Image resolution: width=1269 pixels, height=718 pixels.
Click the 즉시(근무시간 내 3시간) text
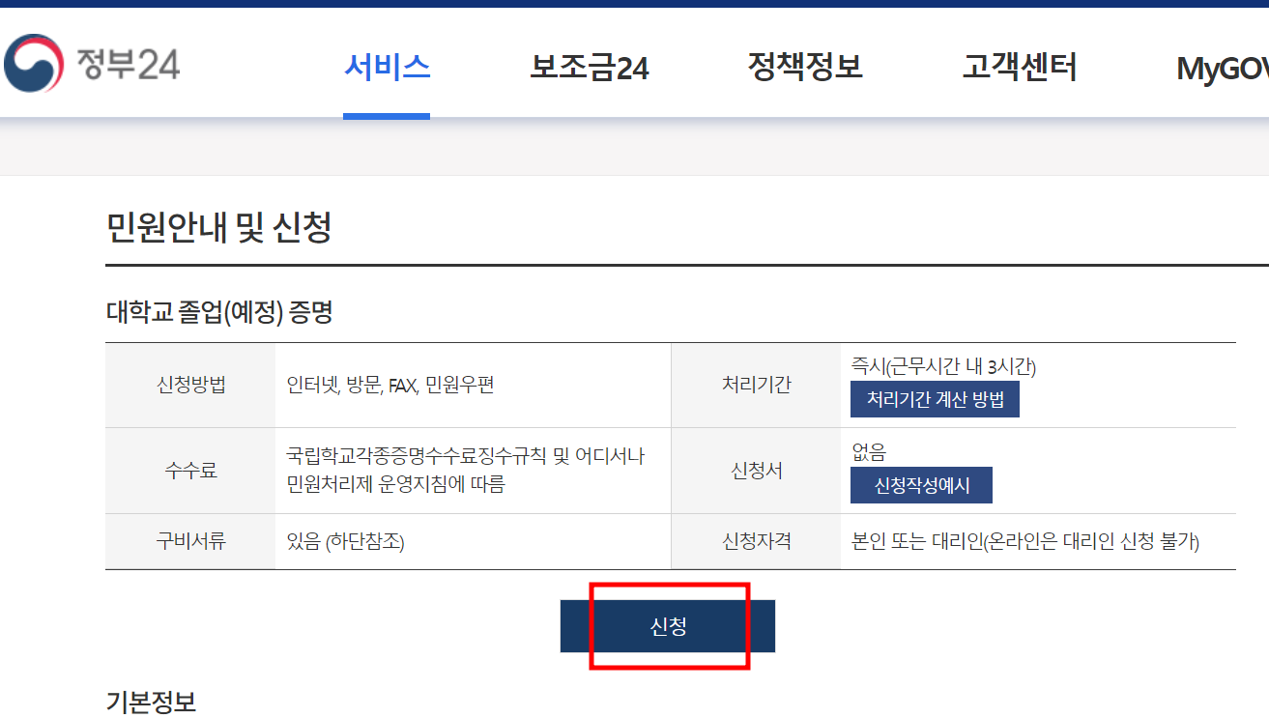pyautogui.click(x=943, y=365)
